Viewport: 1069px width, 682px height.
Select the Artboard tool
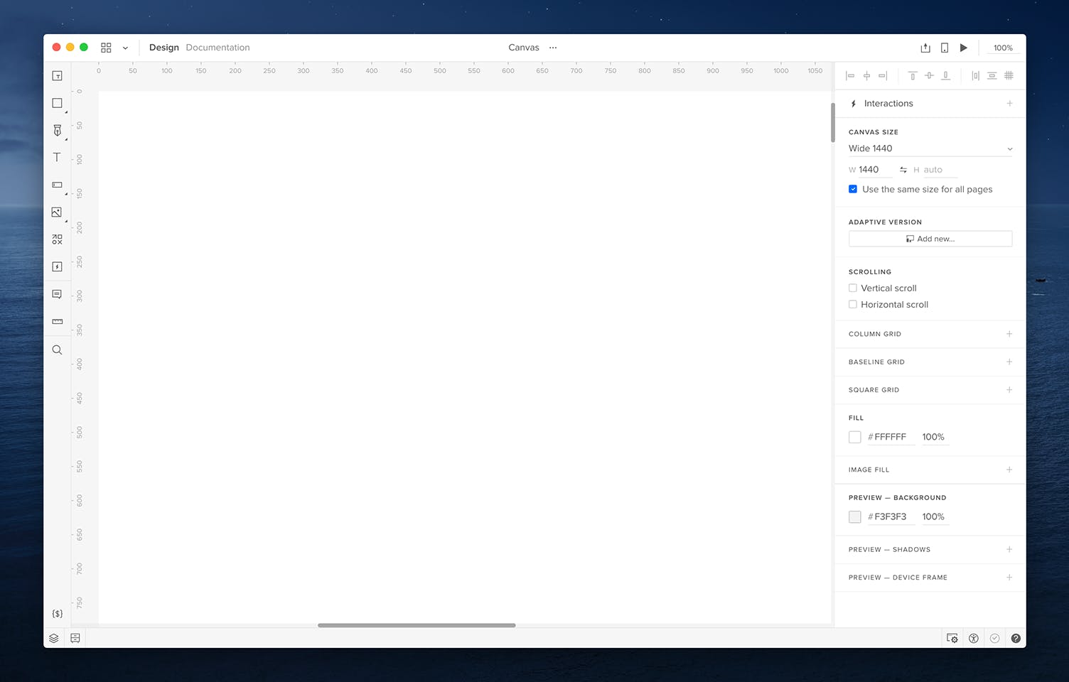click(x=57, y=75)
